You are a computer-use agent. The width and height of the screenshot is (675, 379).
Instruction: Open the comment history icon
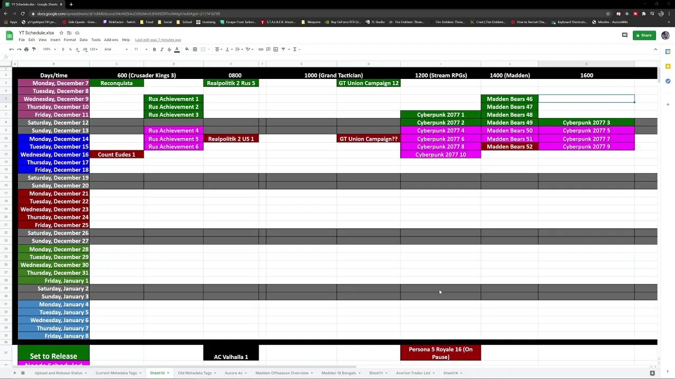pos(624,35)
